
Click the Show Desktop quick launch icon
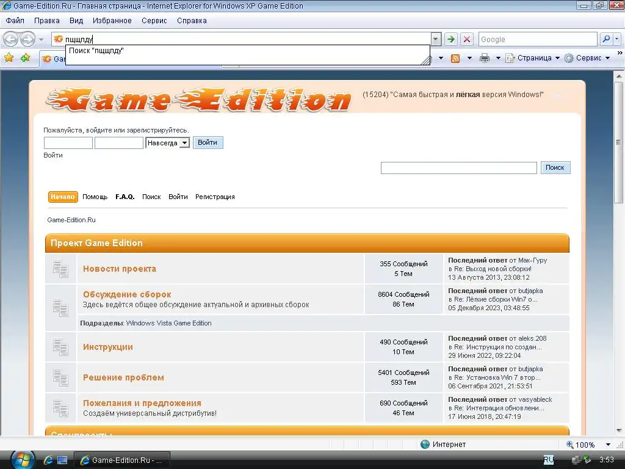coord(63,460)
